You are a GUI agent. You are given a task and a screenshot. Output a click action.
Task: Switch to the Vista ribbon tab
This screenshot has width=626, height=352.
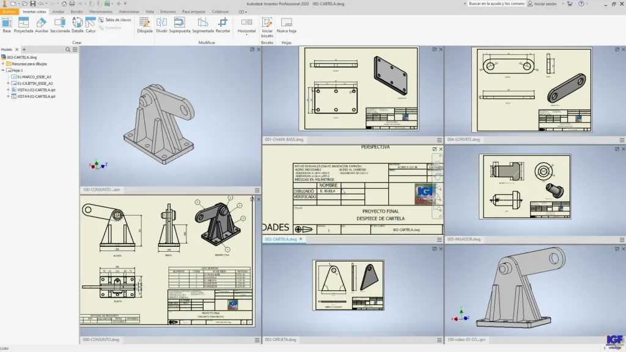coord(150,12)
